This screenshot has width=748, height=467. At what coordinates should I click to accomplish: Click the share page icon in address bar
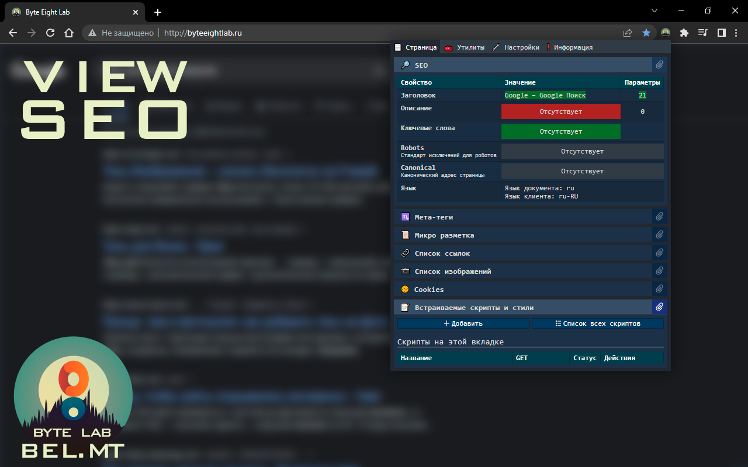[628, 33]
